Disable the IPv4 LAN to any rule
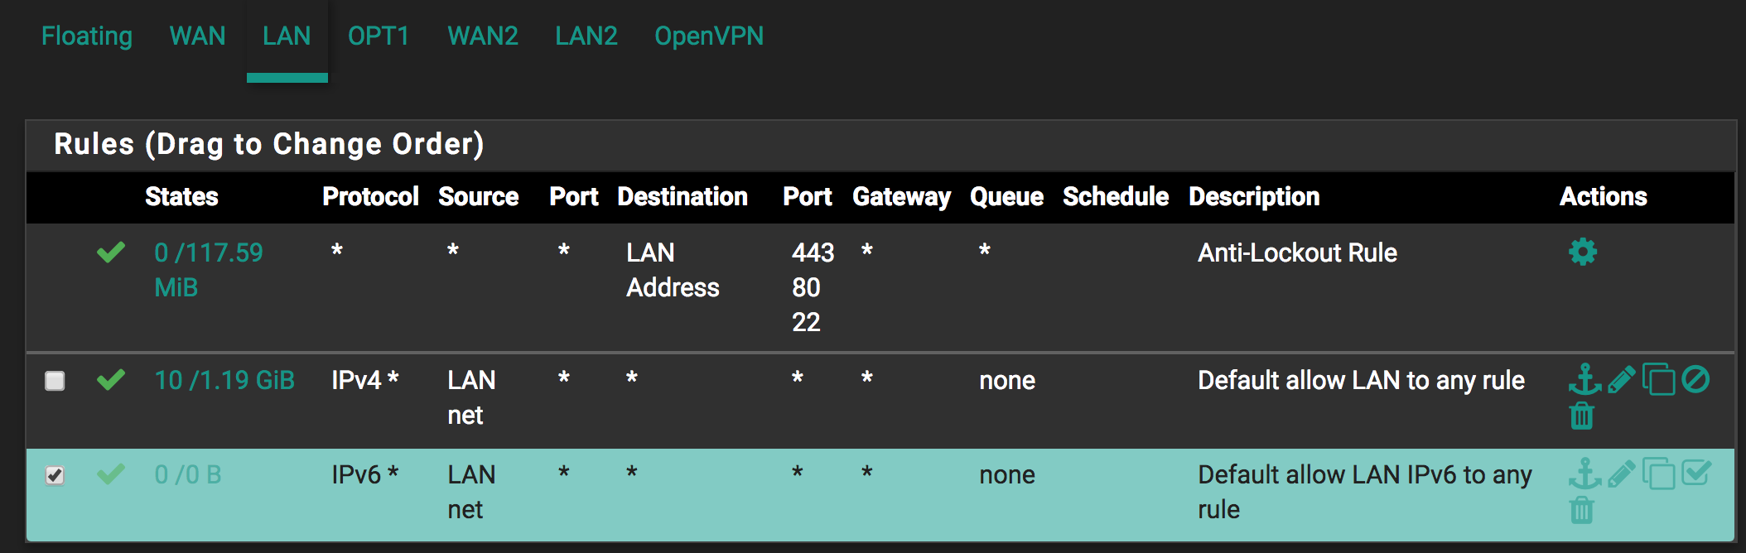 (x=1695, y=379)
